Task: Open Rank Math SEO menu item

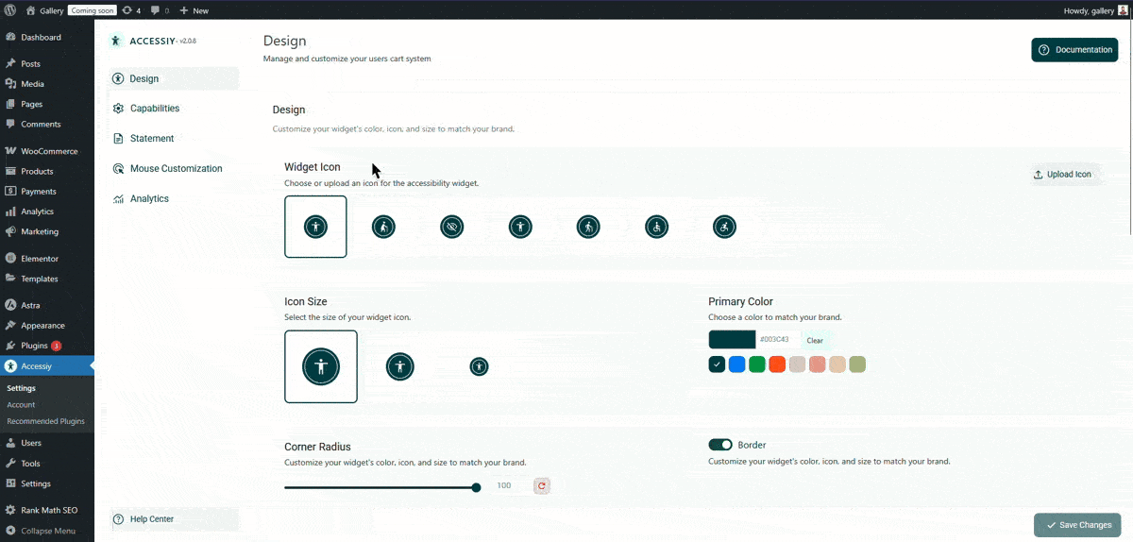Action: 47,510
